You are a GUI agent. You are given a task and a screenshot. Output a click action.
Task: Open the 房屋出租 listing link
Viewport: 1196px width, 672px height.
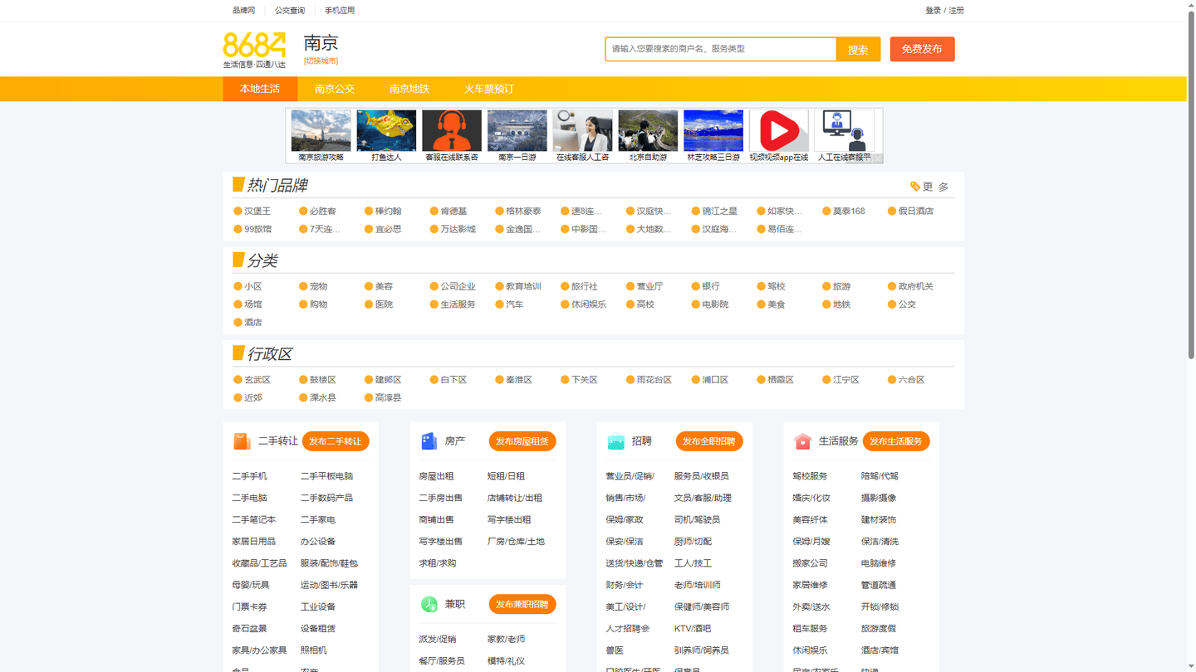(437, 476)
